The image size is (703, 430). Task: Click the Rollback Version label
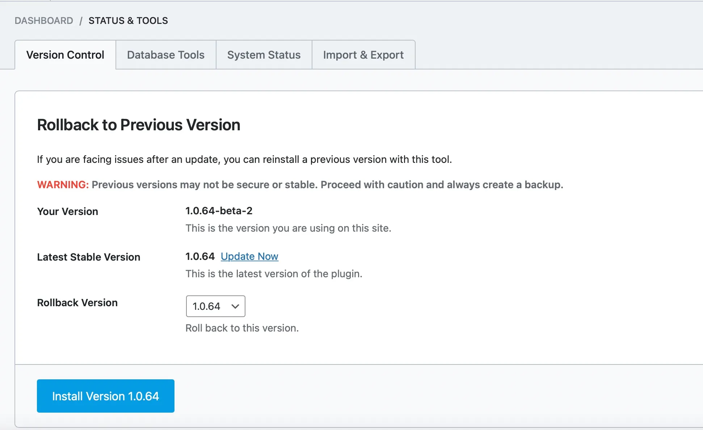77,303
